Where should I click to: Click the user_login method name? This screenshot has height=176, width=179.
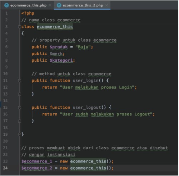[x=86, y=81]
